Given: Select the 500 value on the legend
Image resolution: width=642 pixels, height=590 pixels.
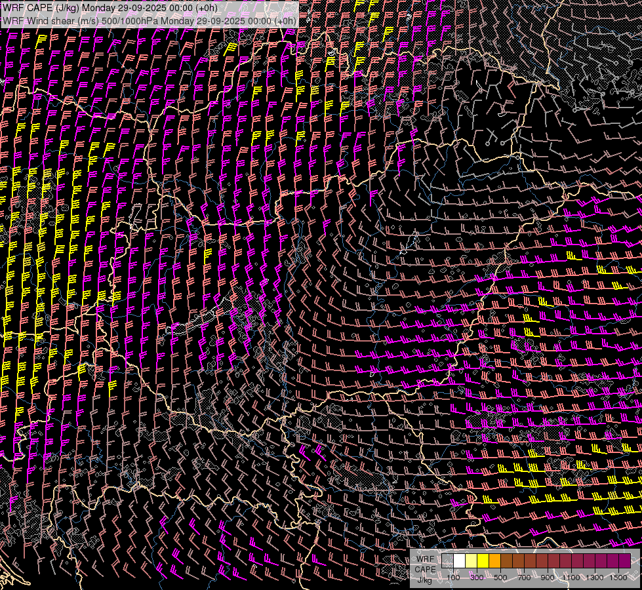Looking at the screenshot, I should pos(500,578).
